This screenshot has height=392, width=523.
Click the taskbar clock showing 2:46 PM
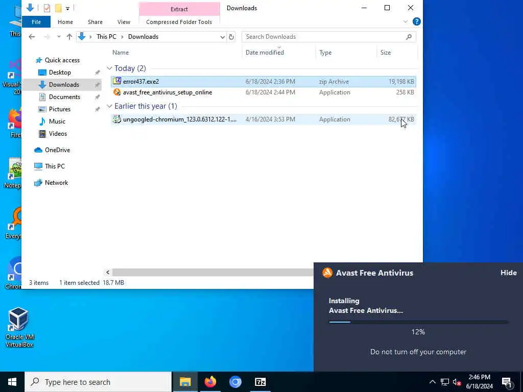479,382
